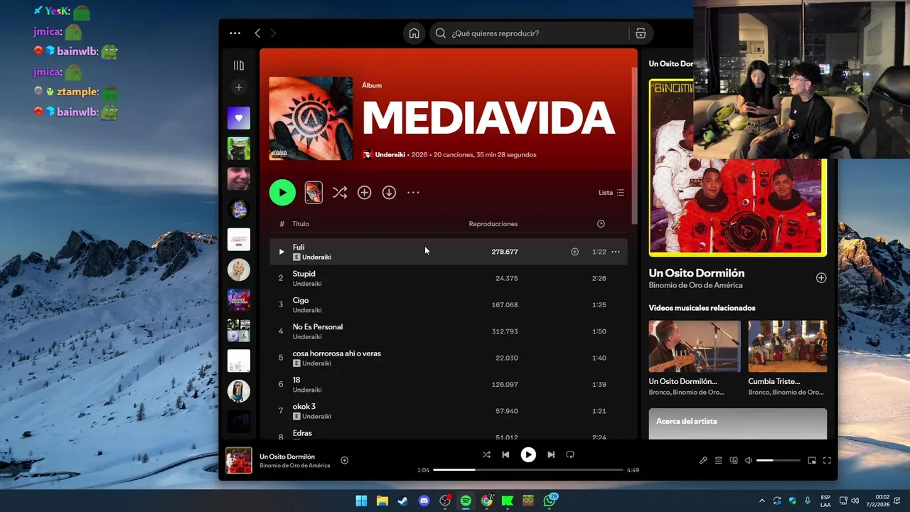
Task: Download the MEDIAVIDA album
Action: 389,192
